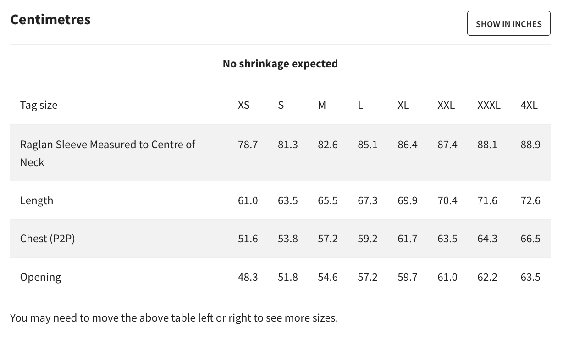The width and height of the screenshot is (563, 345).
Task: Select the XS tag size header
Action: [x=244, y=105]
